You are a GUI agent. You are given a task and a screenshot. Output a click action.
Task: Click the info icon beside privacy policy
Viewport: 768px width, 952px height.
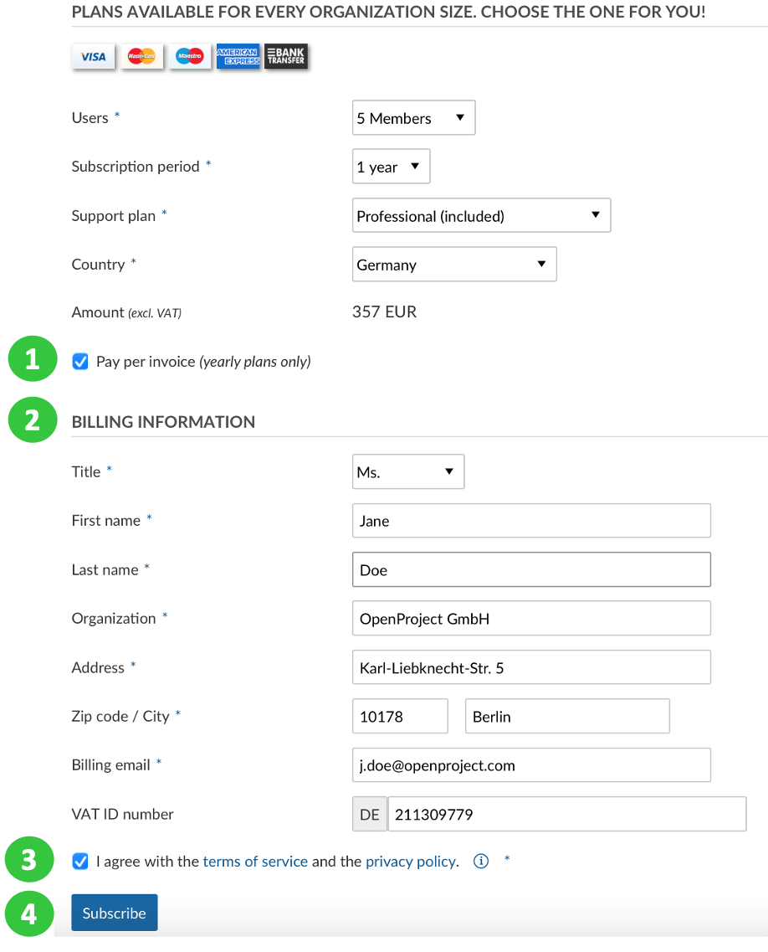(481, 862)
